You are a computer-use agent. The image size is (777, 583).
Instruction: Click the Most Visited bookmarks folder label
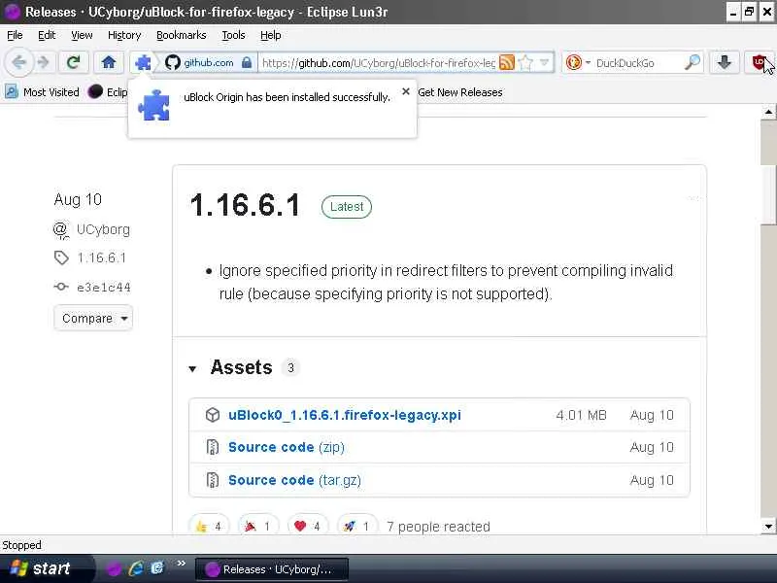[x=51, y=92]
